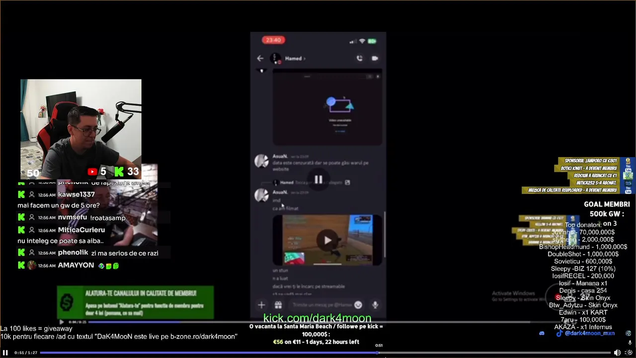Click the @dark4moon_mxn social handle
Image resolution: width=636 pixels, height=358 pixels.
pyautogui.click(x=590, y=333)
